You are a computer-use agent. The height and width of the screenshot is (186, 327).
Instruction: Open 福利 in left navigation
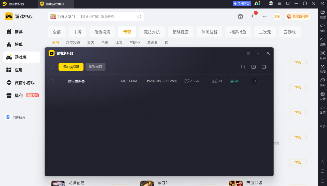[x=22, y=95]
